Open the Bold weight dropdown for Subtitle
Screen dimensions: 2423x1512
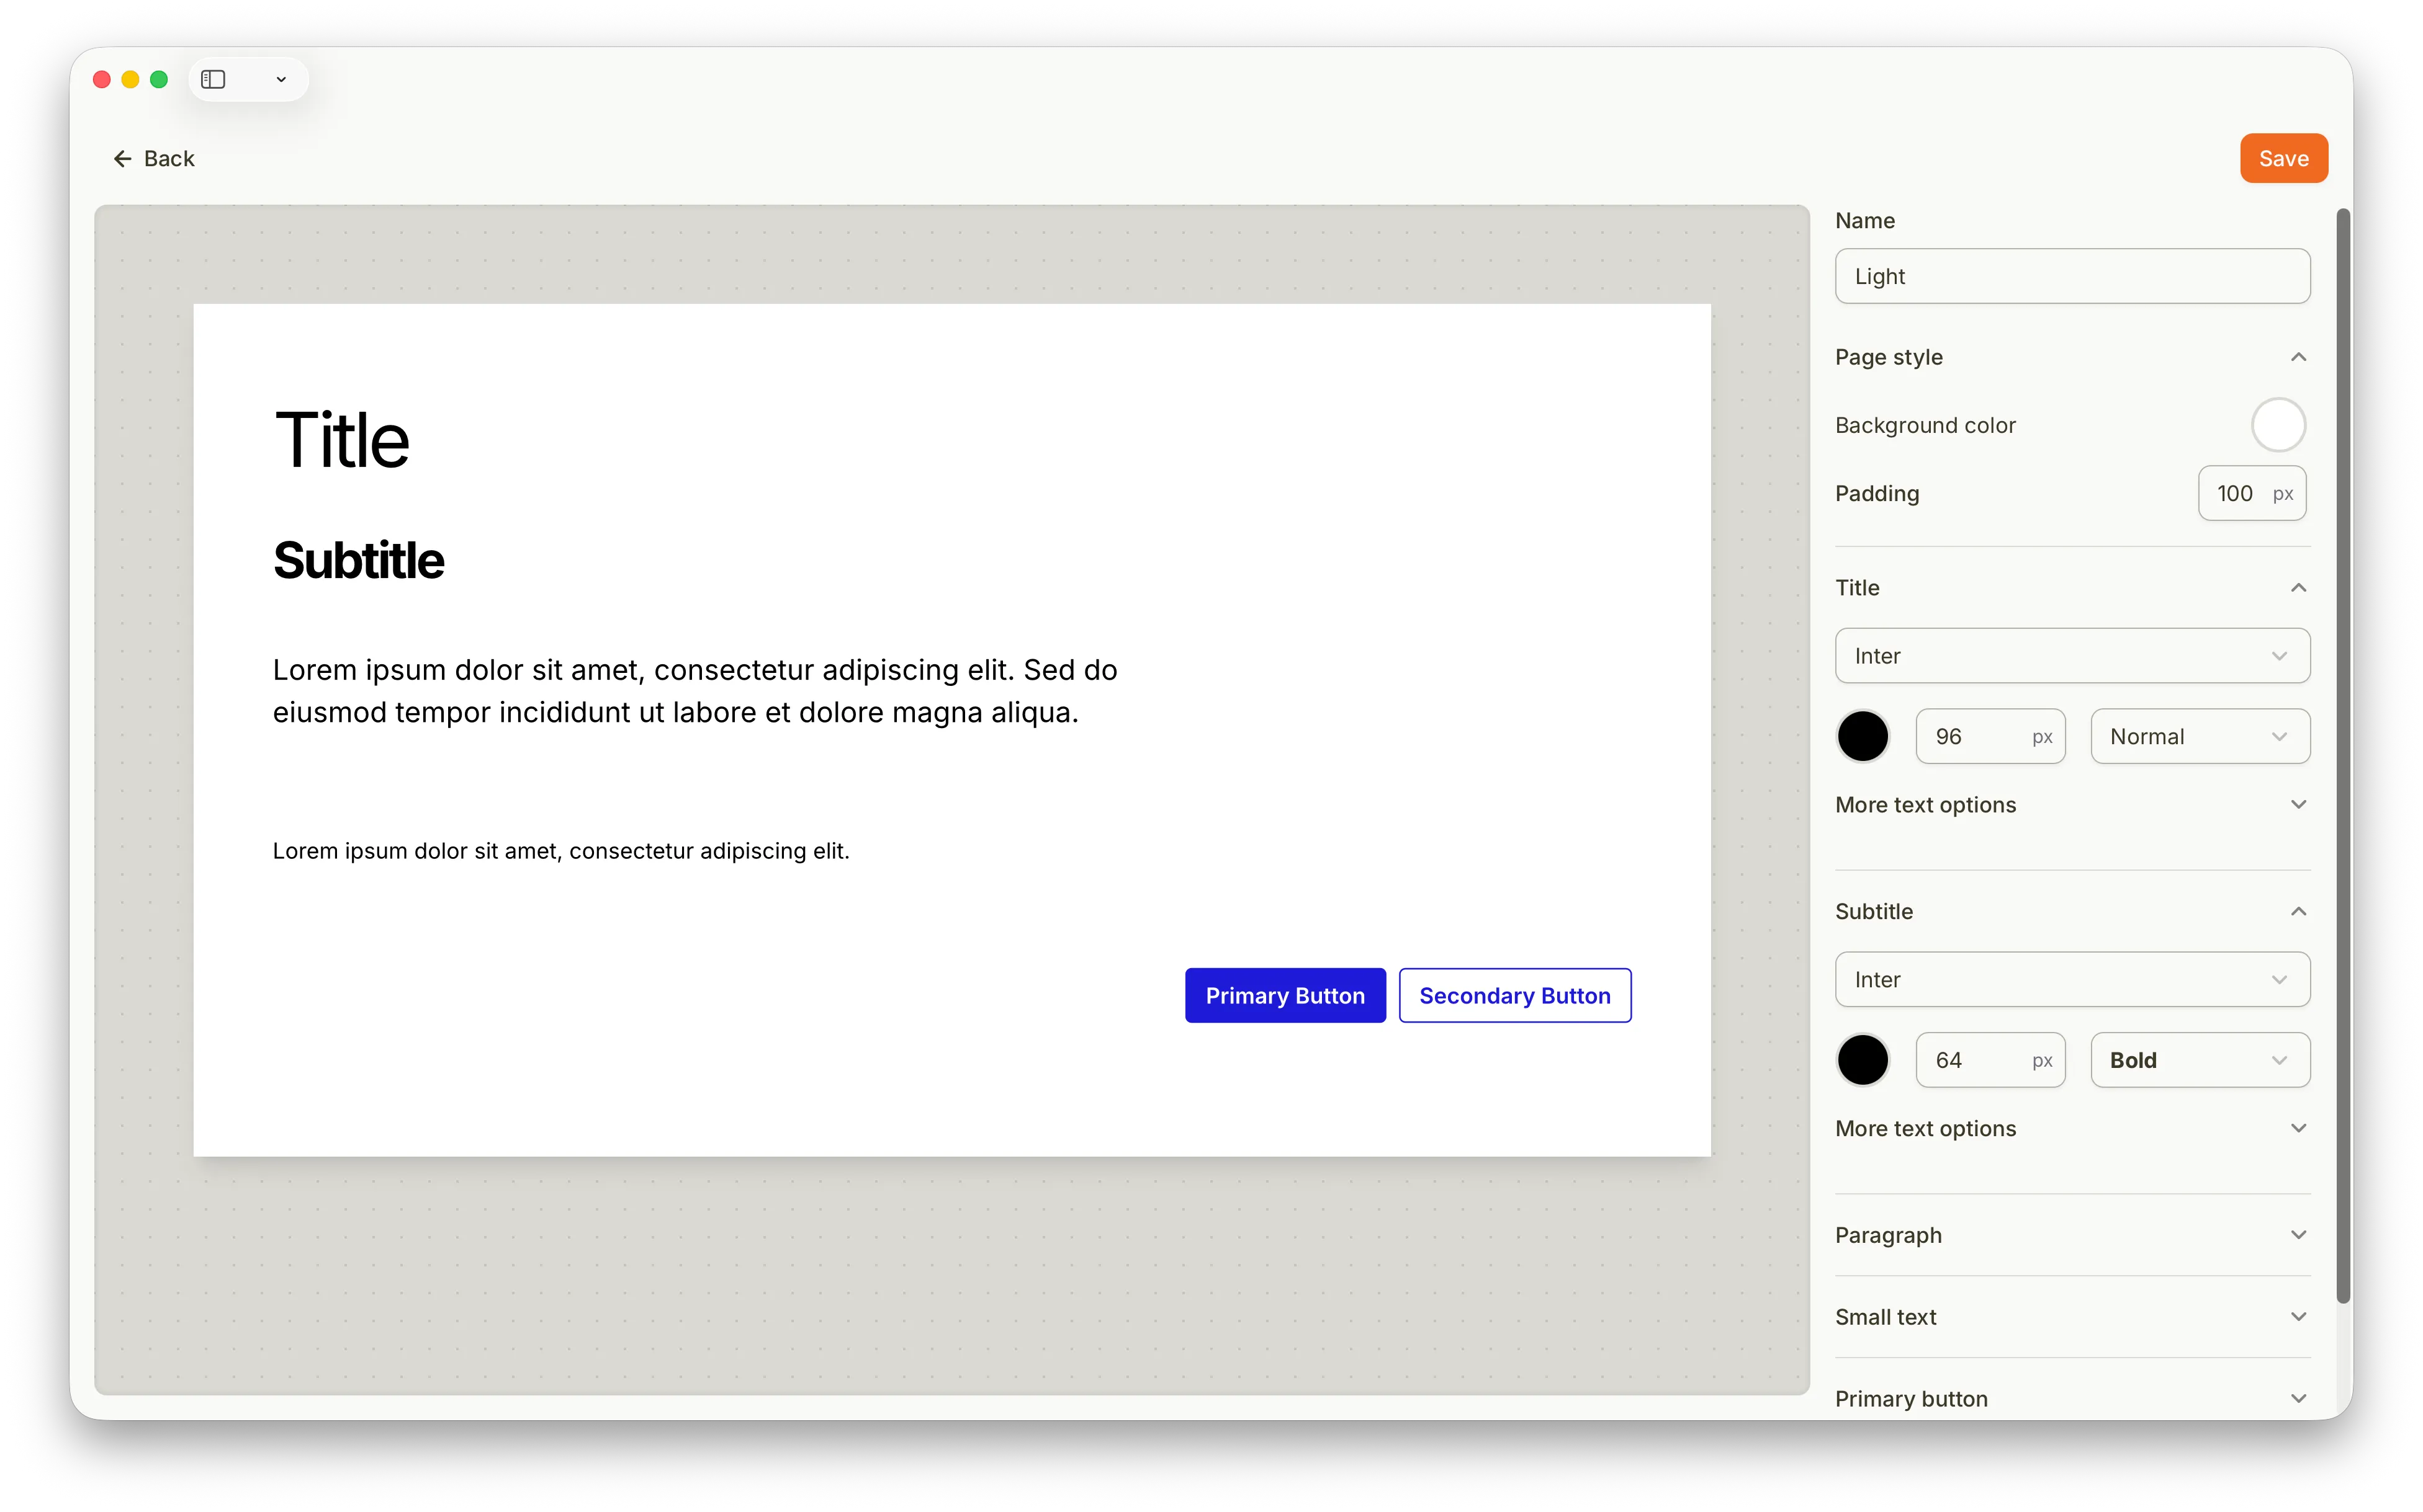pos(2200,1059)
